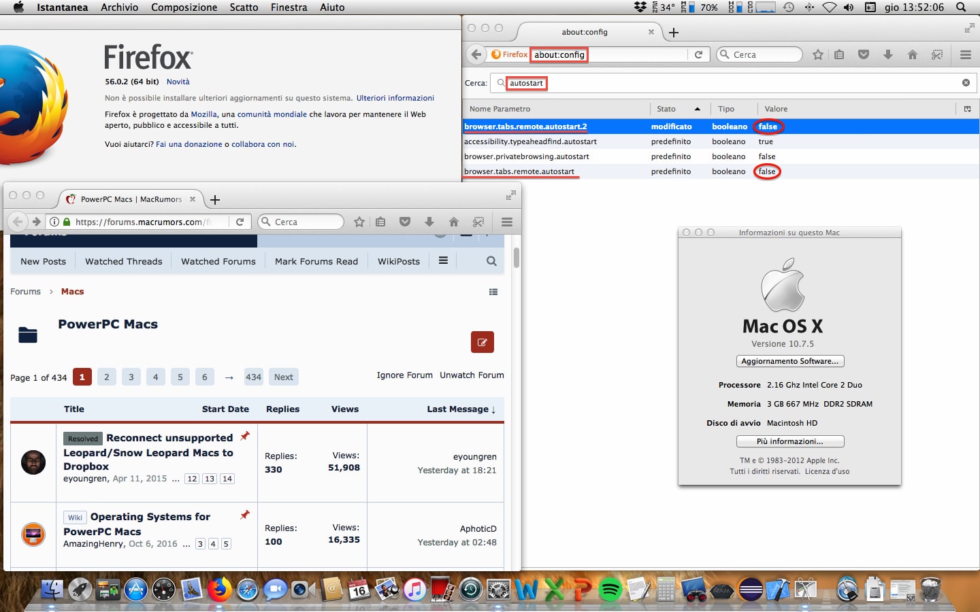Open breadcrumb list options icon beside Macs
Image resolution: width=980 pixels, height=612 pixels.
[493, 292]
